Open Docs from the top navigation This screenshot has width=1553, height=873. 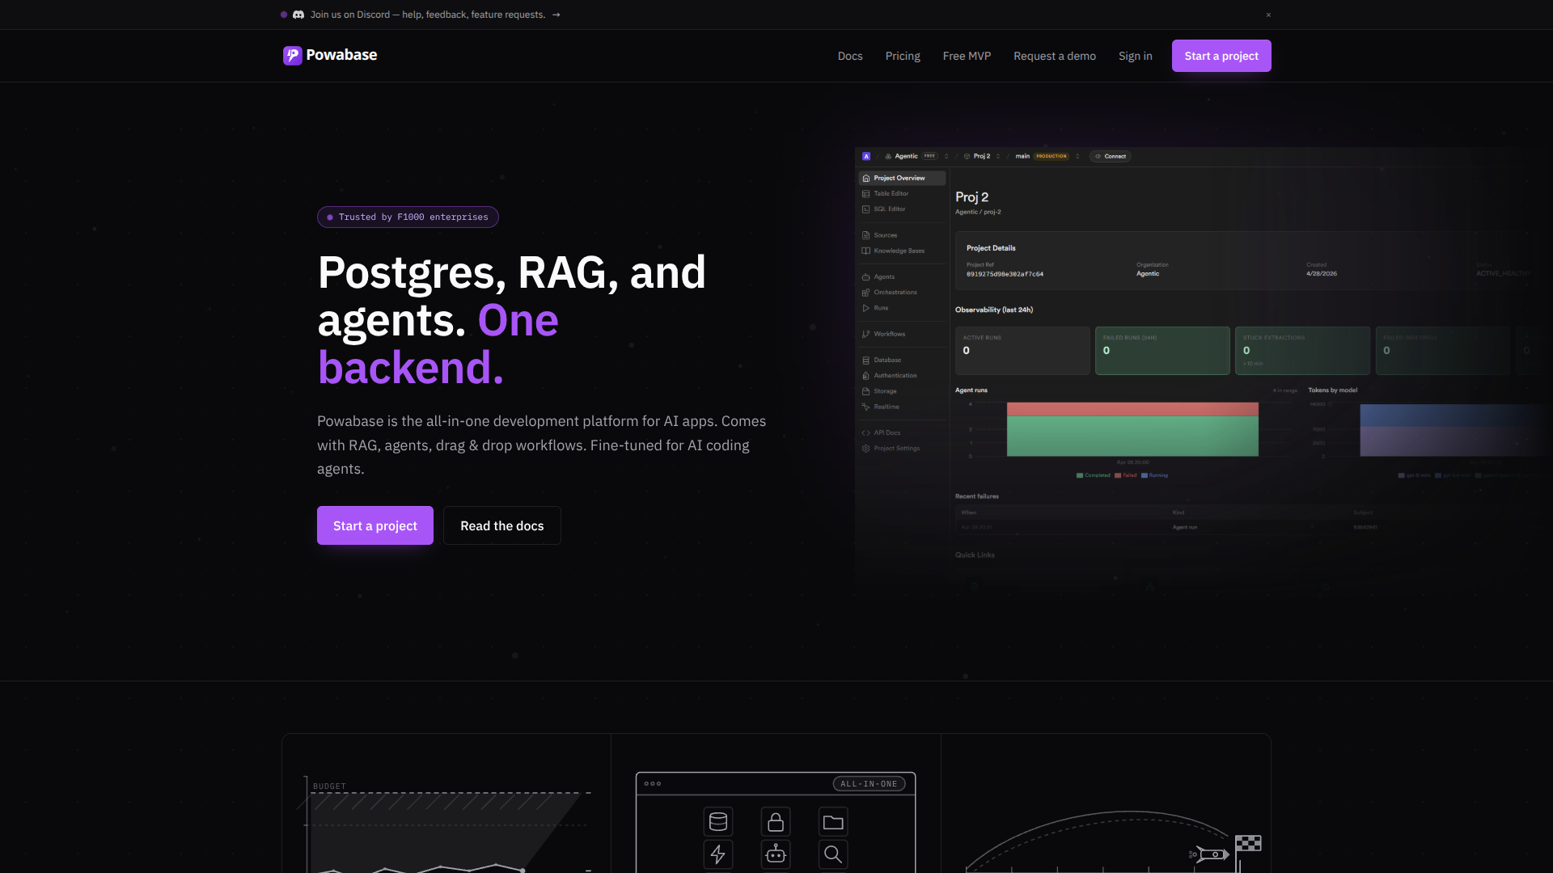coord(850,56)
